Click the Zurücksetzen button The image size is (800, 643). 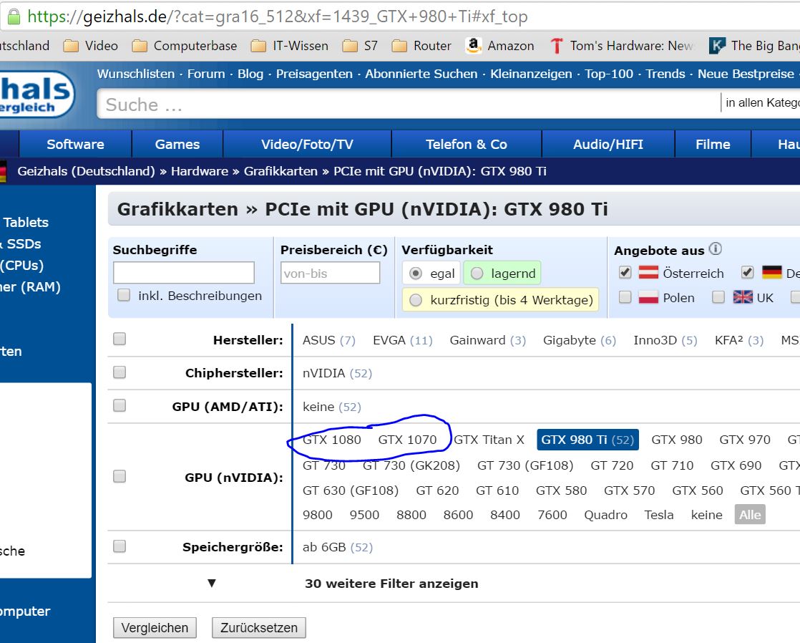click(x=258, y=628)
